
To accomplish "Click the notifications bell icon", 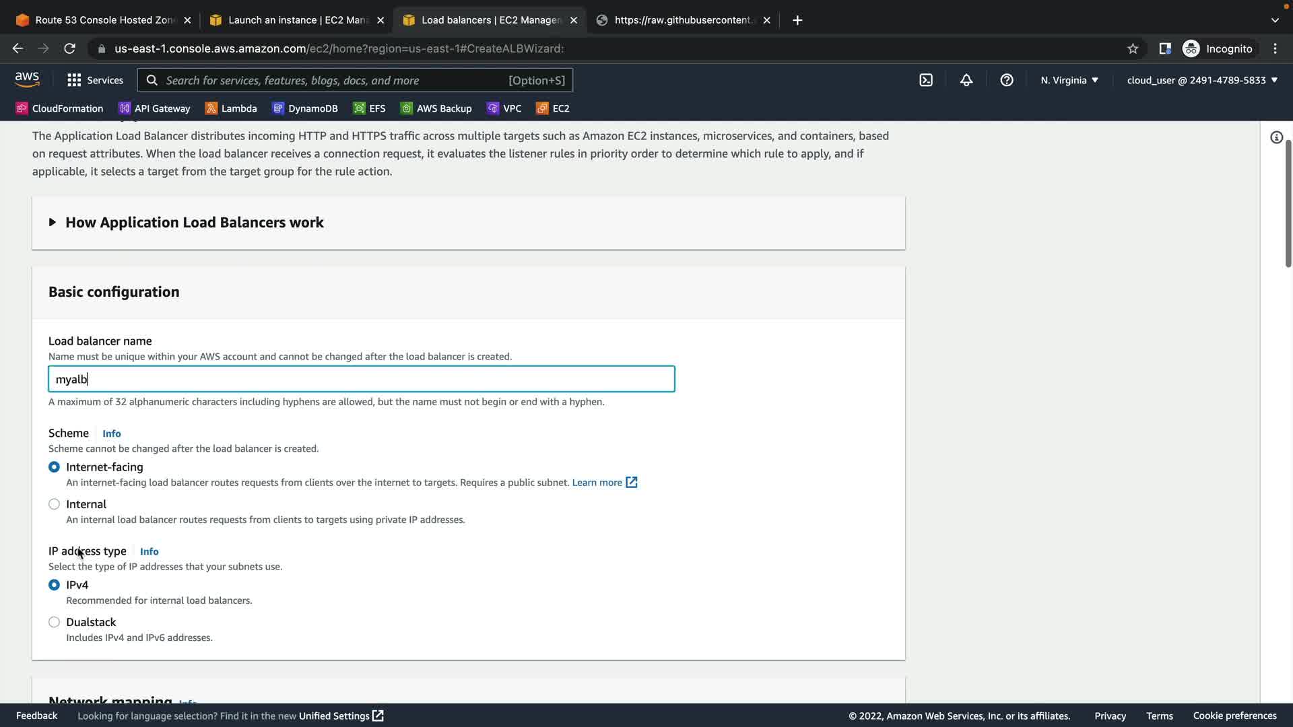I will click(966, 80).
